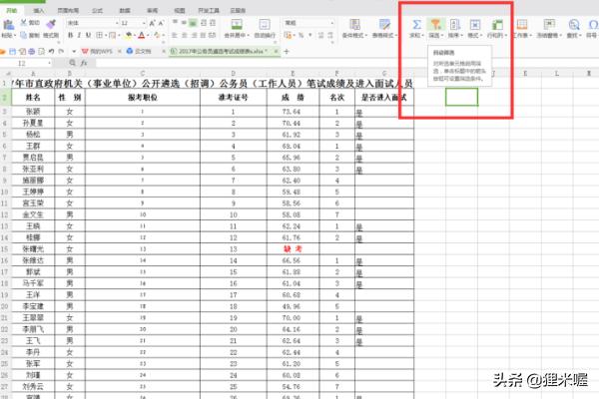The image size is (599, 399).
Task: Toggle Underline formatting
Action: [x=88, y=35]
